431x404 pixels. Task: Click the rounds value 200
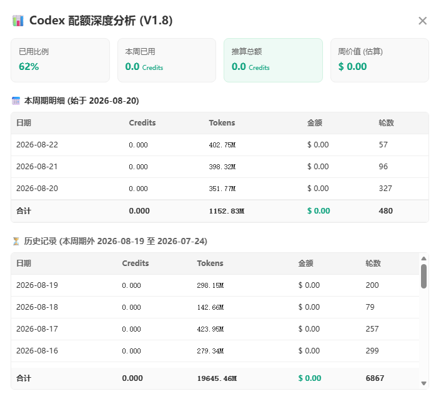click(372, 285)
